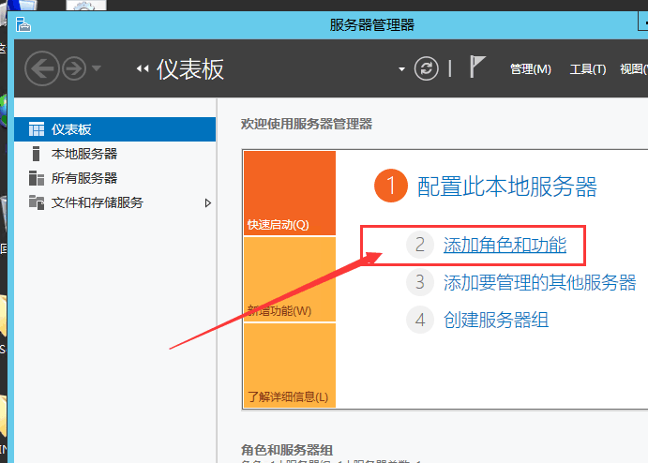Select 仪表板 in the left sidebar
648x463 pixels.
click(70, 129)
